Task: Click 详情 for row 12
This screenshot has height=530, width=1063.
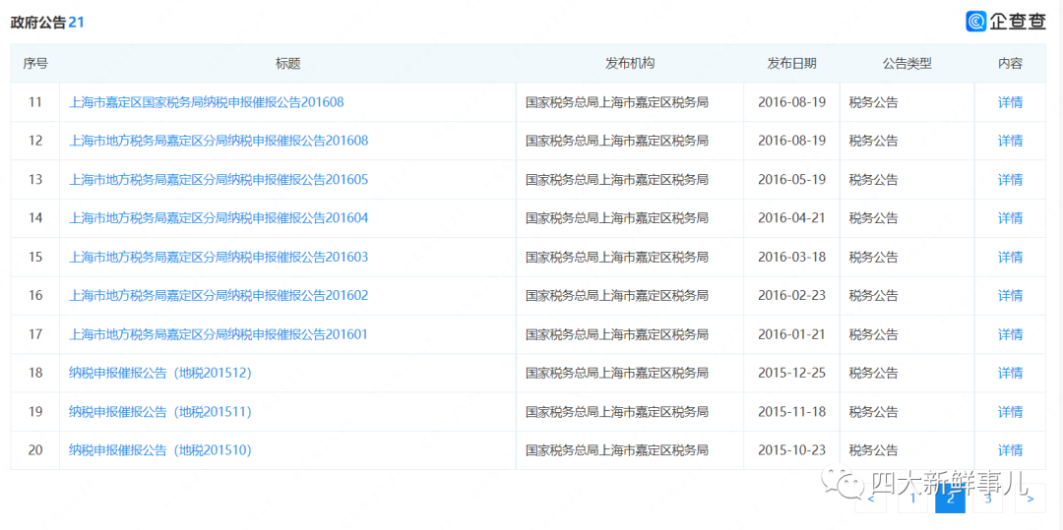Action: coord(1010,141)
